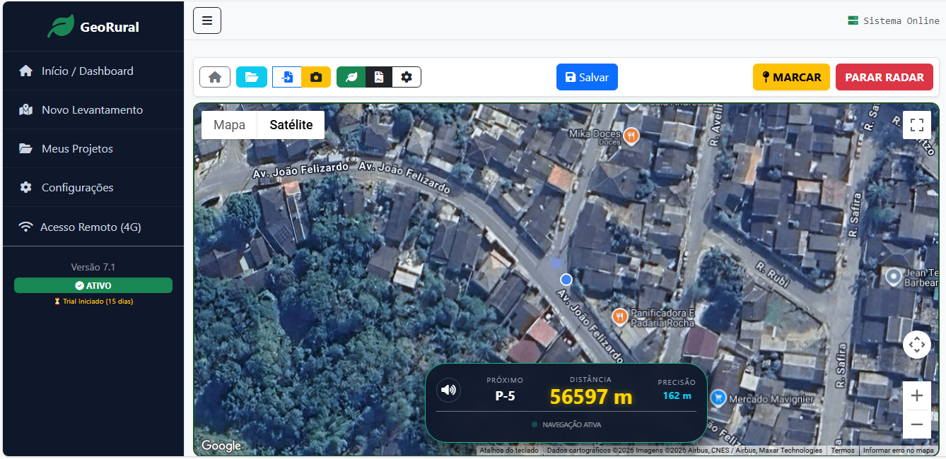Click the file import icon
The height and width of the screenshot is (459, 946).
(287, 77)
